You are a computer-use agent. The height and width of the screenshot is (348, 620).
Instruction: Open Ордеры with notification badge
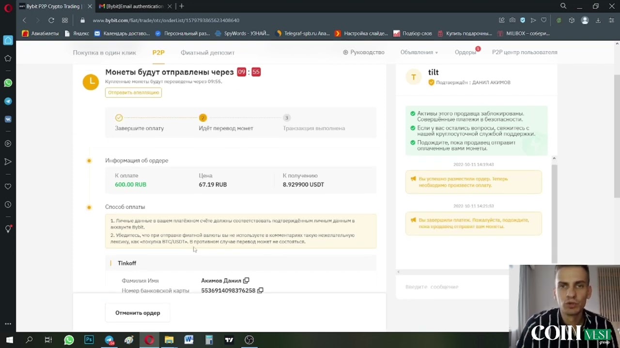(x=465, y=52)
